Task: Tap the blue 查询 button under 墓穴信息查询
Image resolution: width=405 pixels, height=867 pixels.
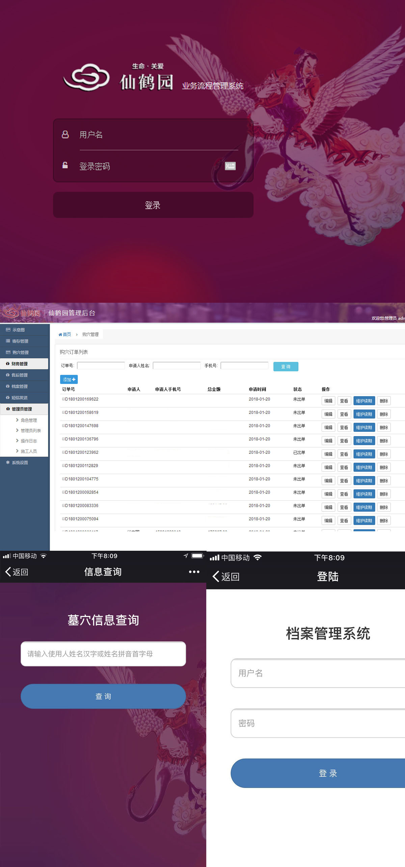Action: 103,696
